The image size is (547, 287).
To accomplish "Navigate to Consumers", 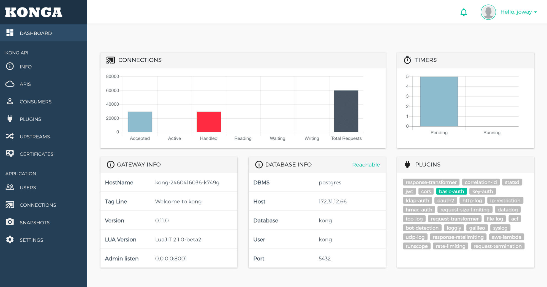I will [x=43, y=102].
